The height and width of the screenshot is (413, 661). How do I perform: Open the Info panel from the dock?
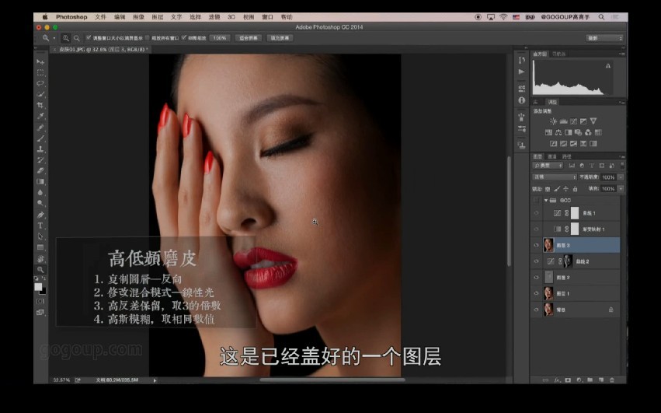tap(522, 100)
